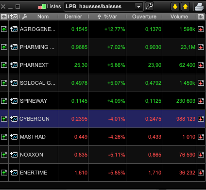This screenshot has height=190, width=206.
Task: Click the yellow up arrow button
Action: tap(185, 7)
